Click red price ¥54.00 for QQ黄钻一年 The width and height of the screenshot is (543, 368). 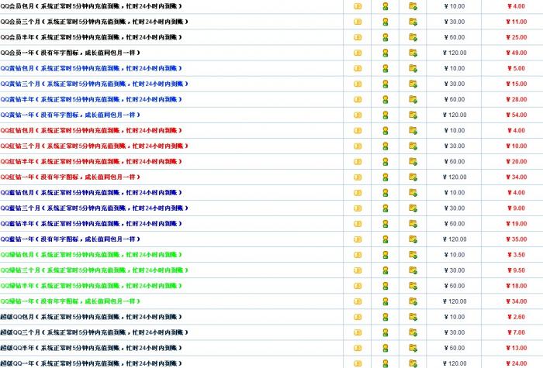517,115
